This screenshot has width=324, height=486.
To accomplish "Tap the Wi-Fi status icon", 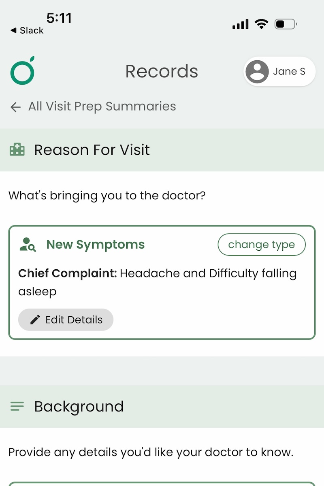I will 262,24.
